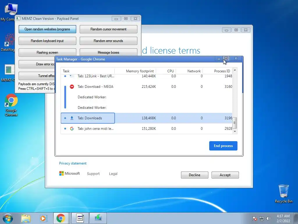This screenshot has width=298, height=224.
Task: Switch to MEMZ payload panel taskbar item
Action: (x=80, y=218)
